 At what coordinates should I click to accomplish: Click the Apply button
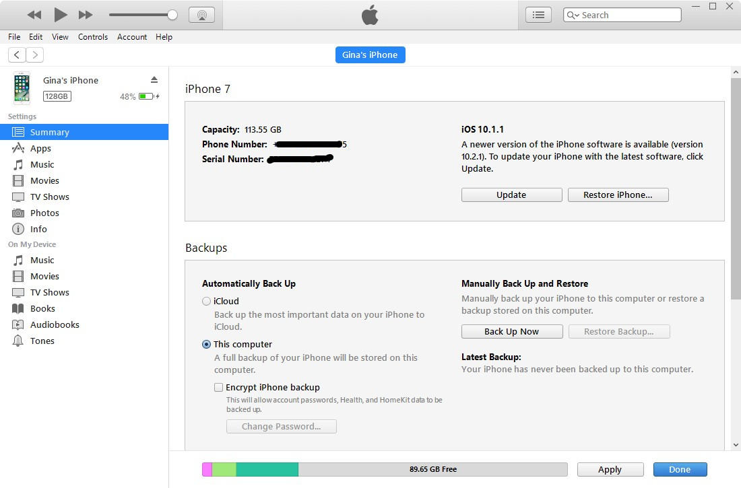(x=610, y=469)
